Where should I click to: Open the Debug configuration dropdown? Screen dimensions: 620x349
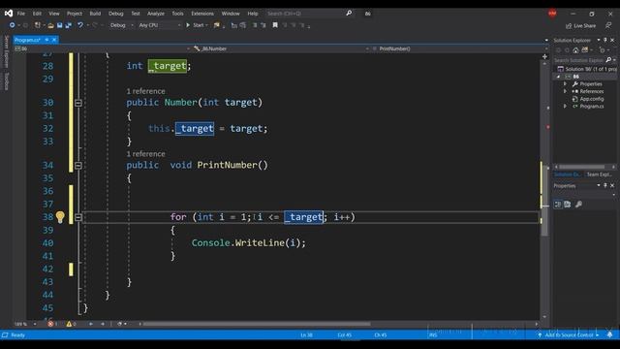pos(121,25)
